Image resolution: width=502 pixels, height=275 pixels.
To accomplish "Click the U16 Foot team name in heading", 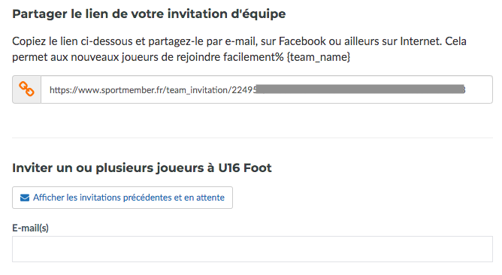I will click(x=245, y=168).
